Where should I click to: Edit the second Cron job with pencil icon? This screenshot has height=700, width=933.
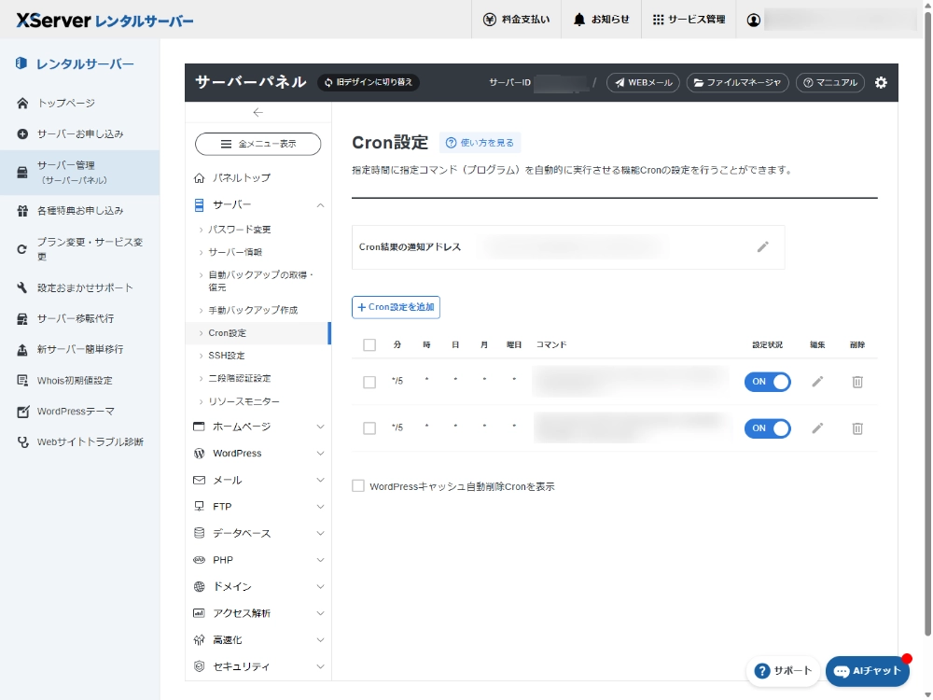pyautogui.click(x=817, y=428)
